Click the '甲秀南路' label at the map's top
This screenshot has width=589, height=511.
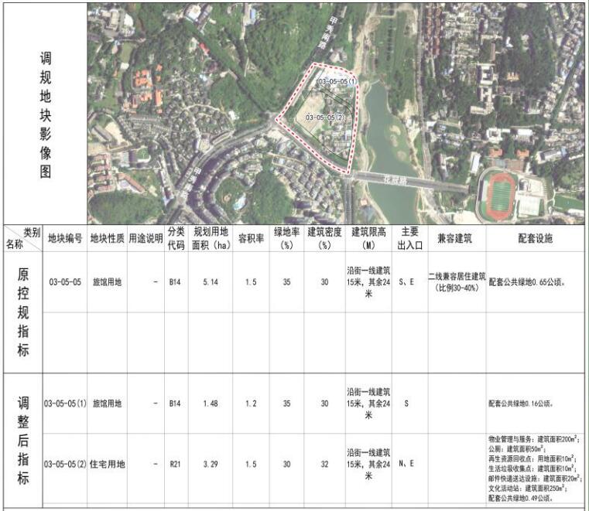327,33
